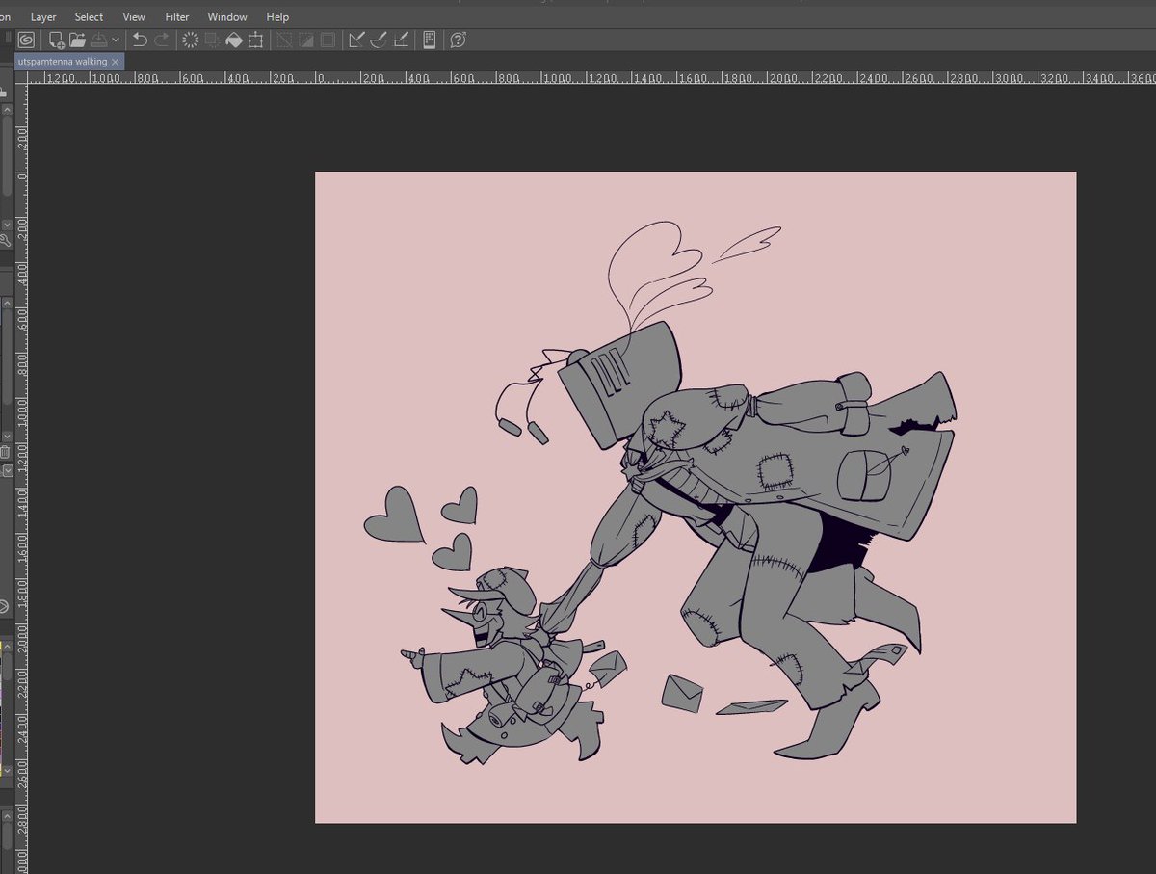
Task: Undo the last action
Action: pyautogui.click(x=140, y=40)
